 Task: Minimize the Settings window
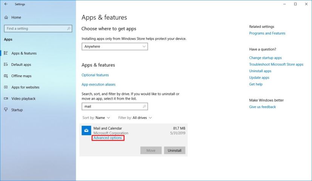tap(284, 4)
